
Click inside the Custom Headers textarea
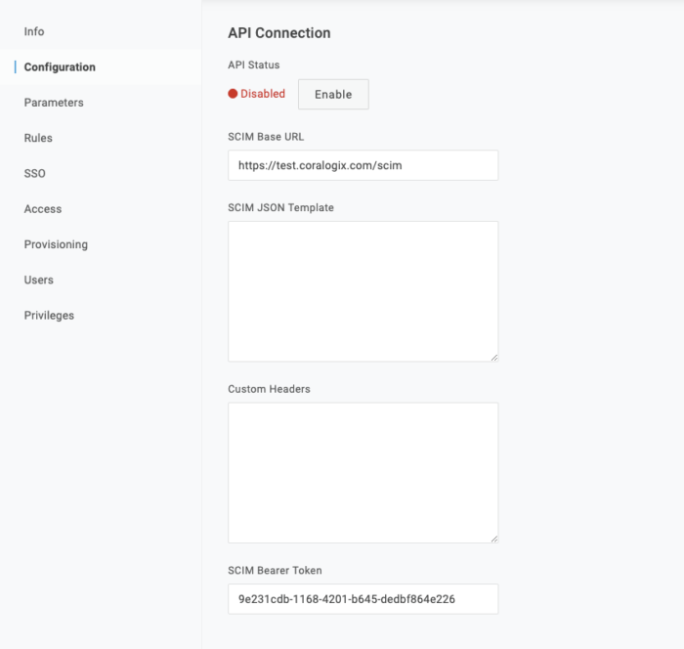point(363,473)
